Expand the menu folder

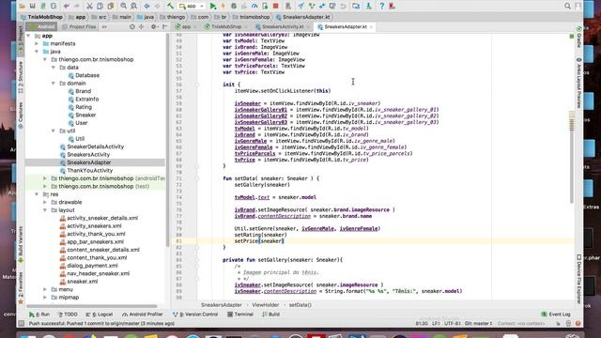[x=45, y=289]
